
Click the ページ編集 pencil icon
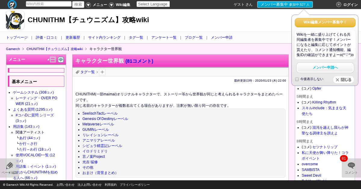point(10,166)
